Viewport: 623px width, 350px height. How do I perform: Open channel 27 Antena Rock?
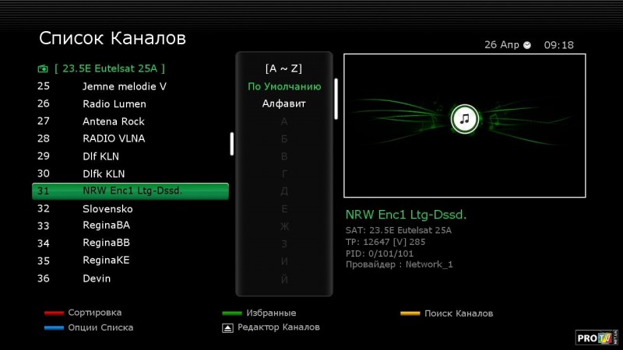click(113, 121)
